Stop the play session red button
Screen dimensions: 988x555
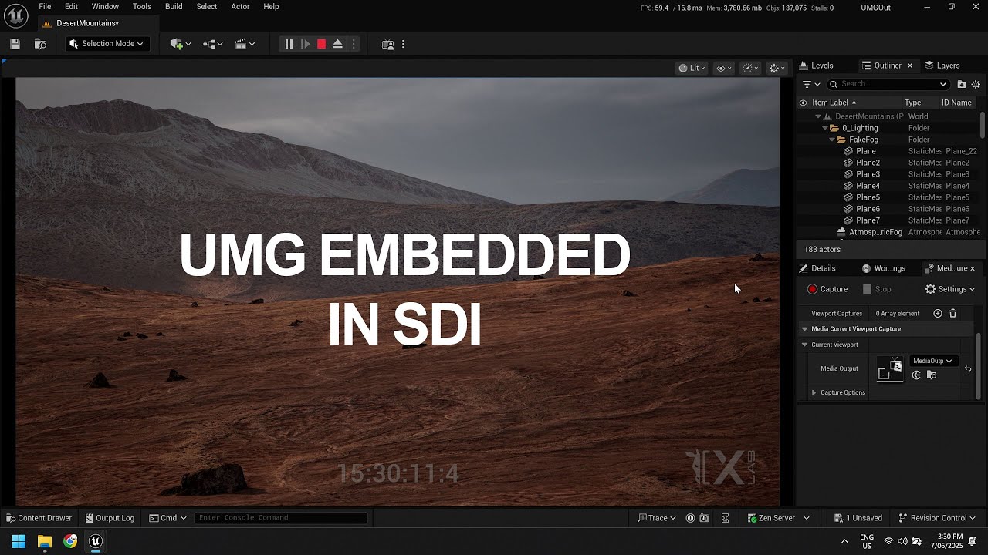pyautogui.click(x=321, y=44)
